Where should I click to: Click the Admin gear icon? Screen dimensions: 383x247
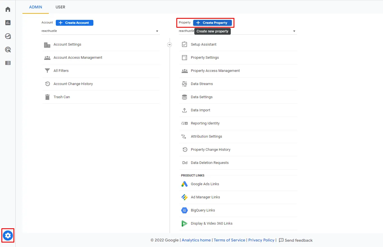[x=8, y=236]
